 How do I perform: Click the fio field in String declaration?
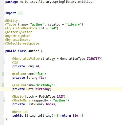(42, 78)
